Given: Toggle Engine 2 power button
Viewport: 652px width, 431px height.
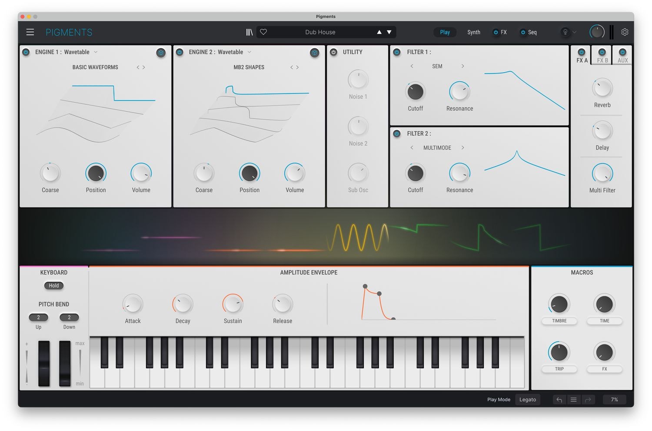Looking at the screenshot, I should pyautogui.click(x=180, y=52).
